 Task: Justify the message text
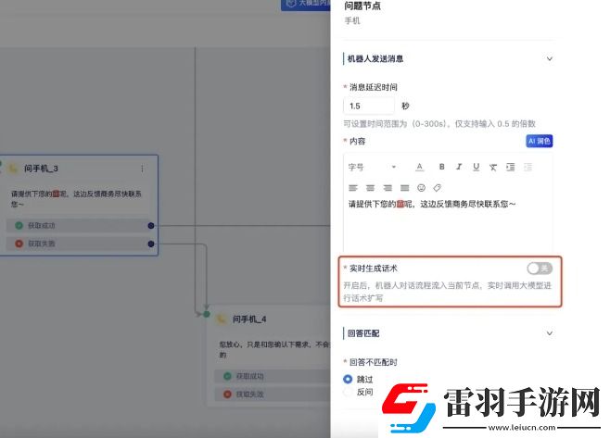pyautogui.click(x=405, y=188)
